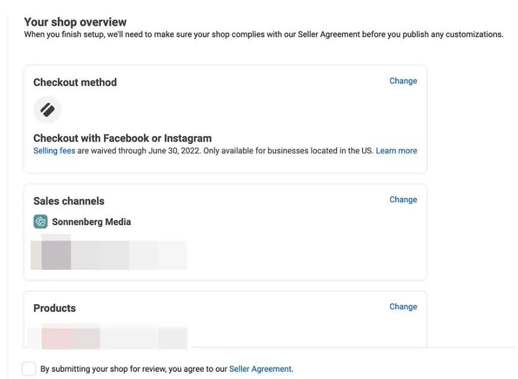Image resolution: width=518 pixels, height=379 pixels.
Task: Click the When you finish setup description
Action: 263,34
